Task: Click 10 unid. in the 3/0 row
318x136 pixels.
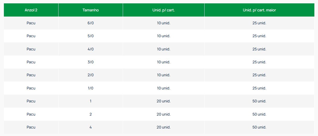Action: click(x=164, y=62)
